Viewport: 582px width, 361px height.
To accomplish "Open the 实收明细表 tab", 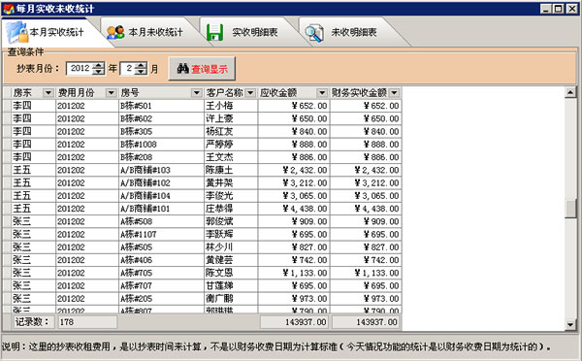I will pyautogui.click(x=254, y=32).
